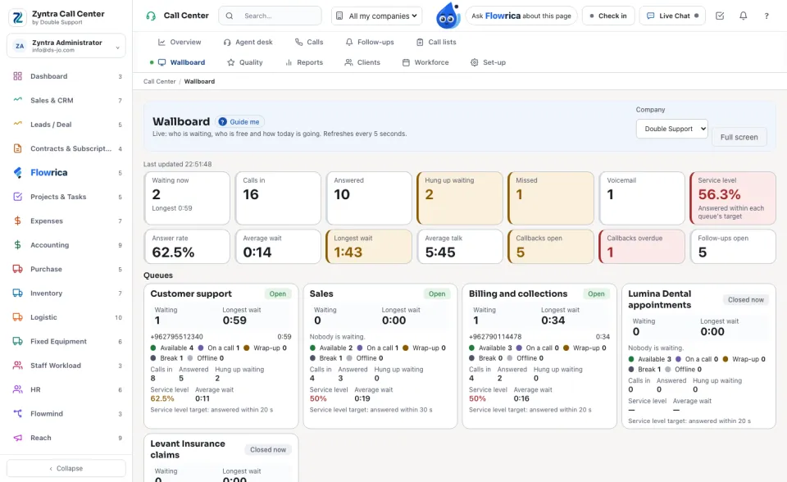Open Live Chat

(672, 16)
